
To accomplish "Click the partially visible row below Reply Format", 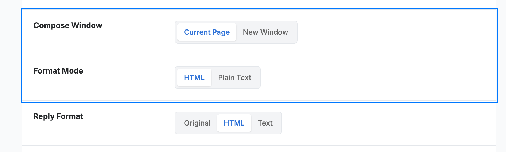I will [x=259, y=149].
